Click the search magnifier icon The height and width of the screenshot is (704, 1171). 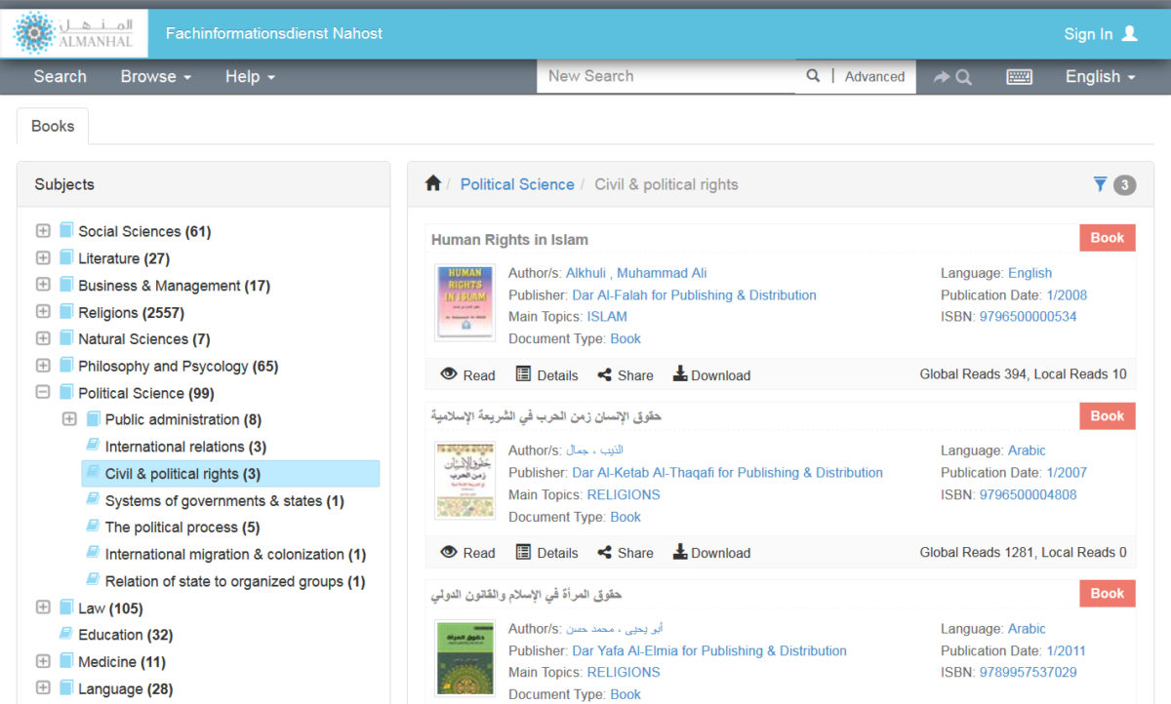(x=813, y=76)
